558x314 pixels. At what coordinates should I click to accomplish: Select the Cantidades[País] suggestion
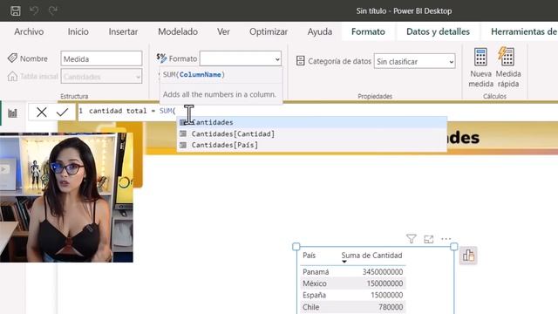coord(312,146)
